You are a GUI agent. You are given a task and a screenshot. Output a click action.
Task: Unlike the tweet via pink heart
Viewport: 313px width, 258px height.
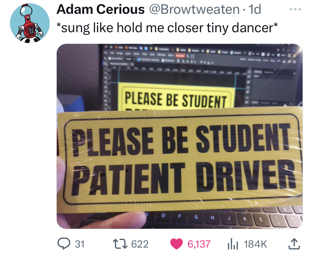(x=177, y=244)
